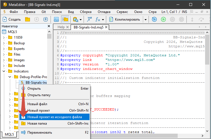Screen dimensions: 211x139
Task: Close the BB-Signals-Ind.mq5 tab
Action: tap(106, 27)
